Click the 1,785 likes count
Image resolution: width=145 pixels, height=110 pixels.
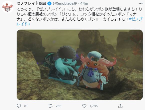tap(94, 106)
